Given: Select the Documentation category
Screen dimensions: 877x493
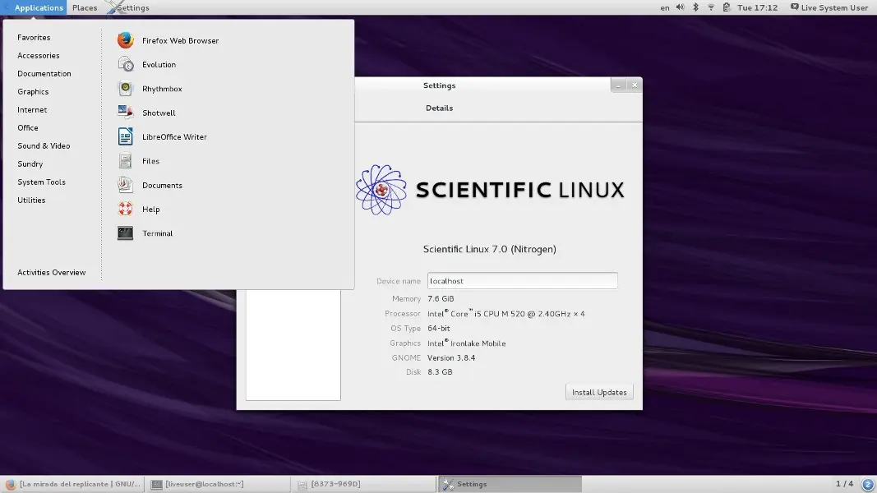Looking at the screenshot, I should (x=44, y=73).
